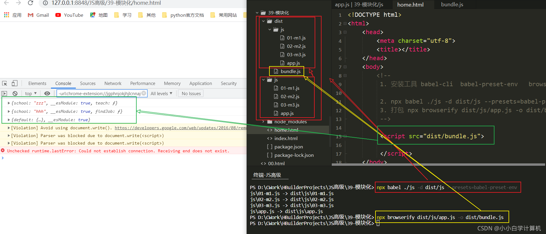Reload the page with refresh icon
Screen dimensions: 546x234
[30, 3]
